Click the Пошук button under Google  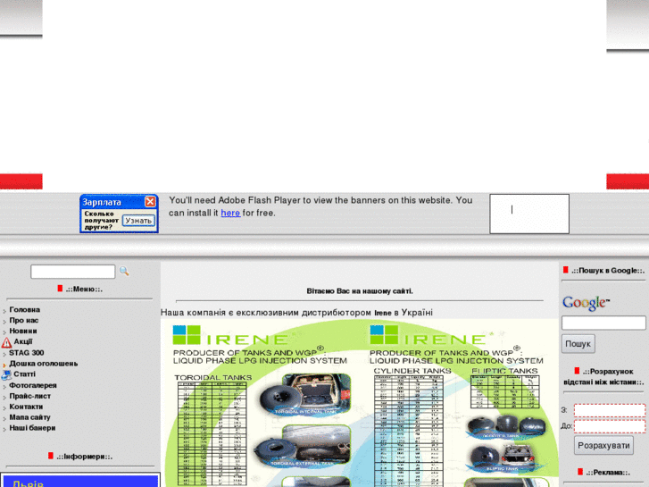pyautogui.click(x=578, y=344)
